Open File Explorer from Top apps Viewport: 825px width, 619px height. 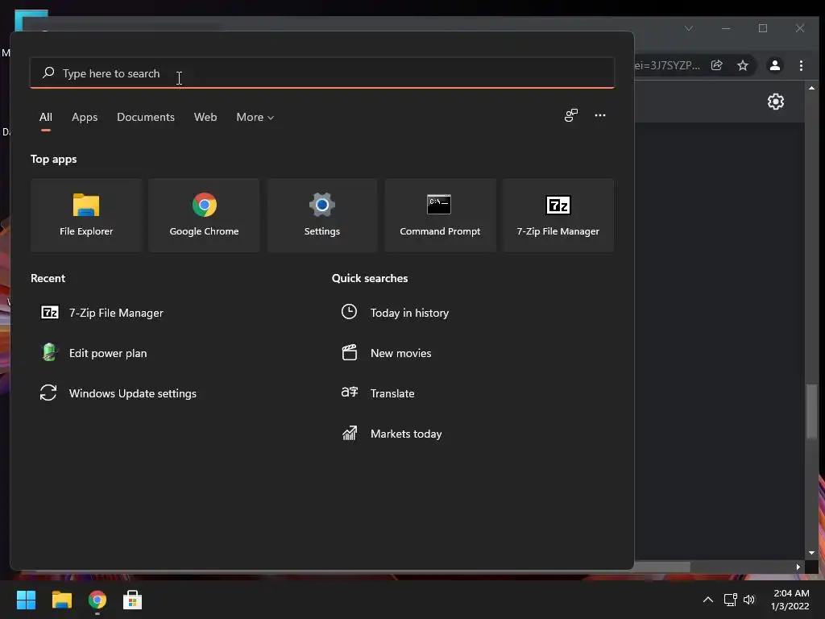click(86, 215)
